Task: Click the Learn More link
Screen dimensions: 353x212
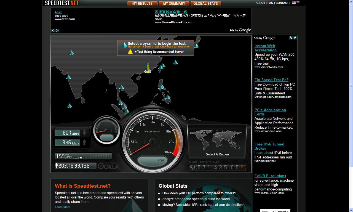Action: tap(62, 207)
